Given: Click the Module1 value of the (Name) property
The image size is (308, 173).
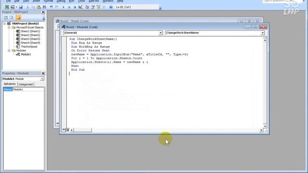Looking at the screenshot, I should click(28, 89).
